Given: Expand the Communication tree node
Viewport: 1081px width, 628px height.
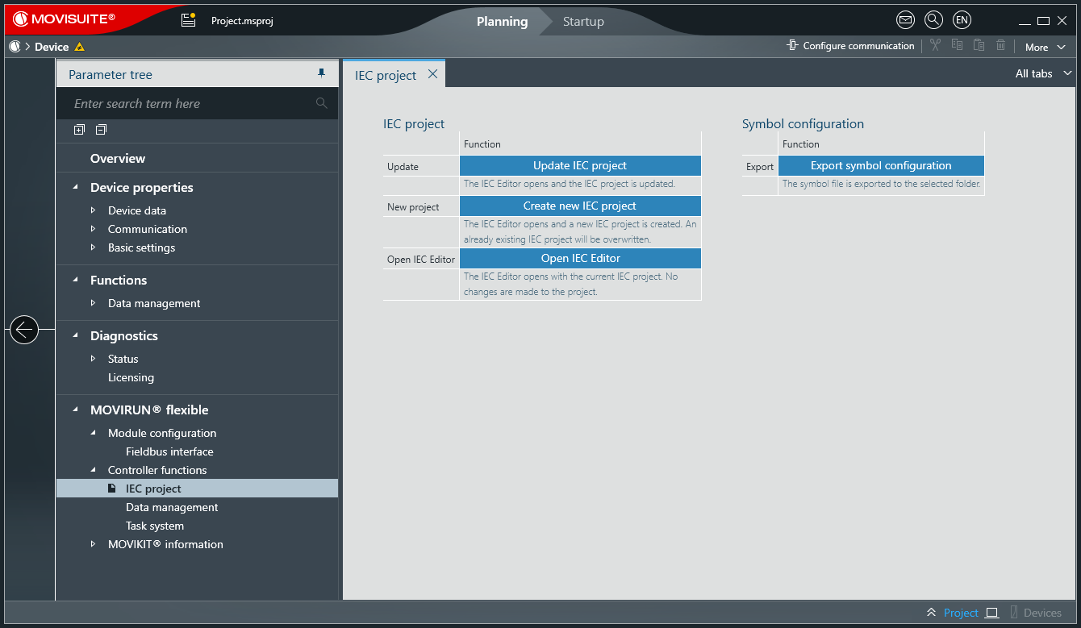Looking at the screenshot, I should click(94, 229).
